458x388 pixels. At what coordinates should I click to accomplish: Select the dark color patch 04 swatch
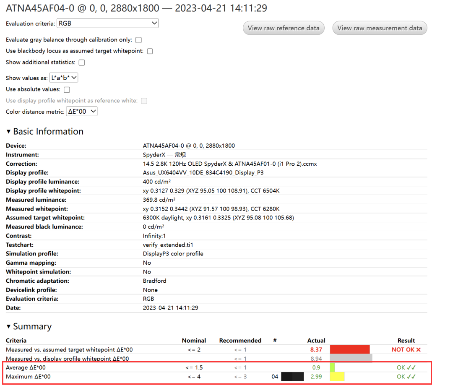(292, 377)
